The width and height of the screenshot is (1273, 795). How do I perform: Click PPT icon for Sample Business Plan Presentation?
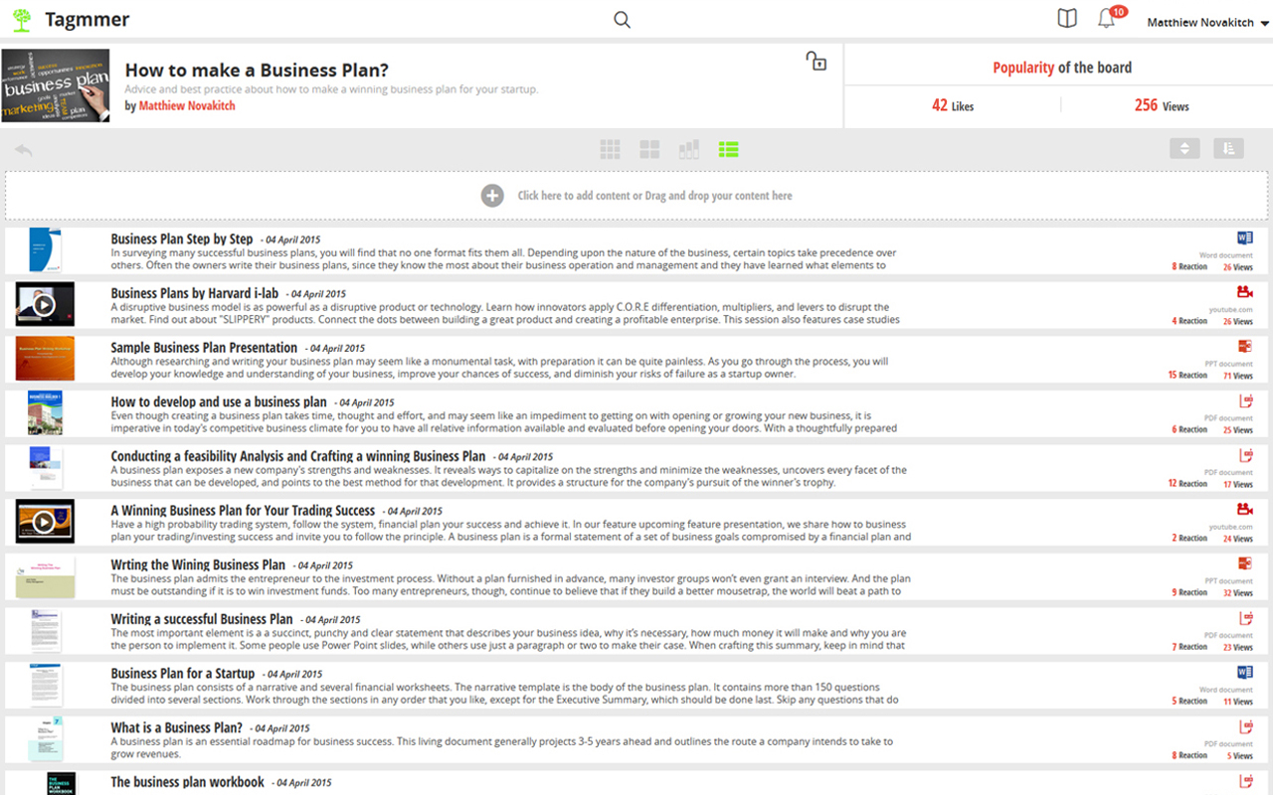point(1244,347)
